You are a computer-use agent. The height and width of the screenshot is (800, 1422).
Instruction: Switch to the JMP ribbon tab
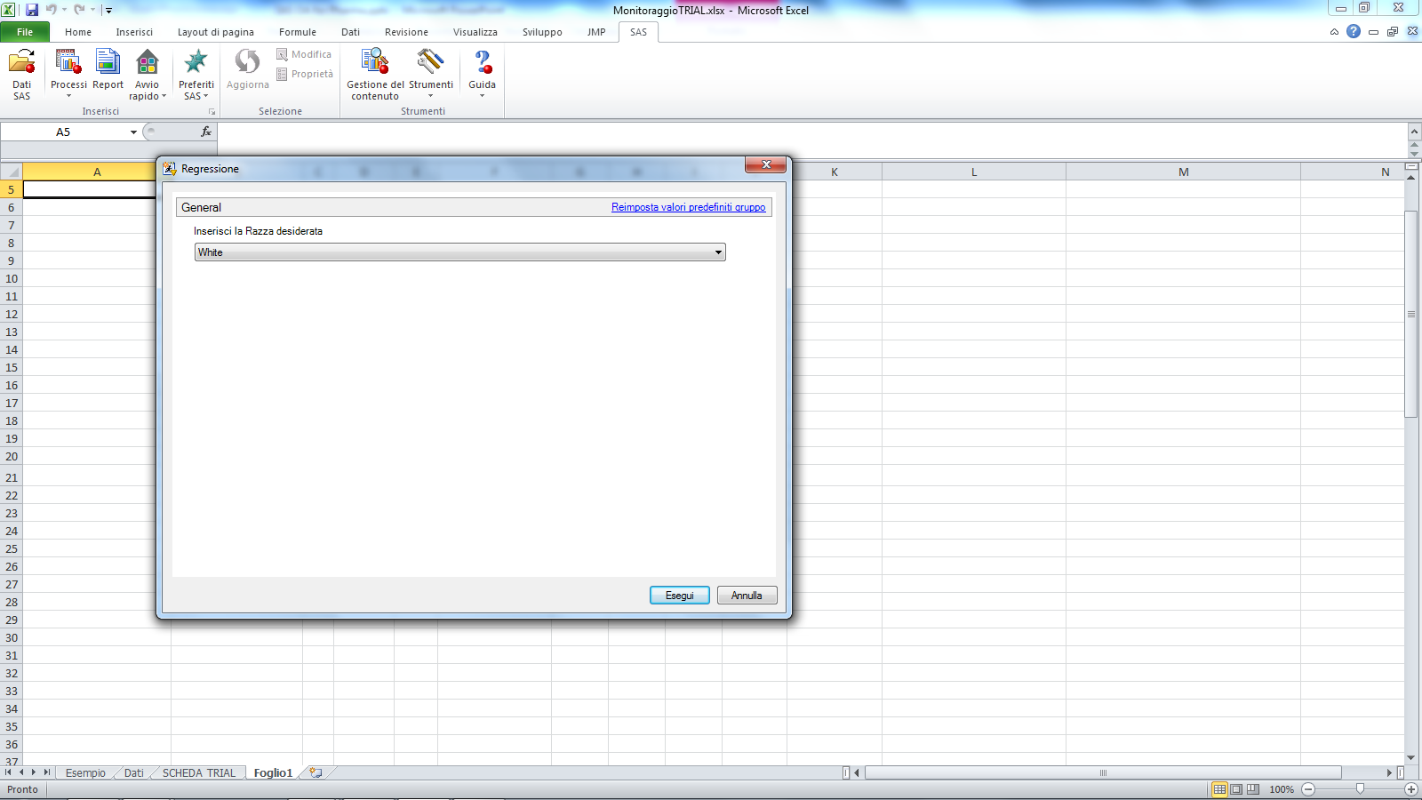click(596, 32)
